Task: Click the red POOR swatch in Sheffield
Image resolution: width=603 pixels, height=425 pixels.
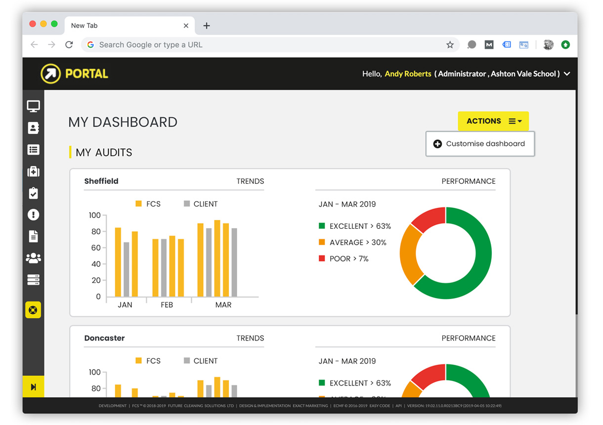Action: tap(322, 258)
